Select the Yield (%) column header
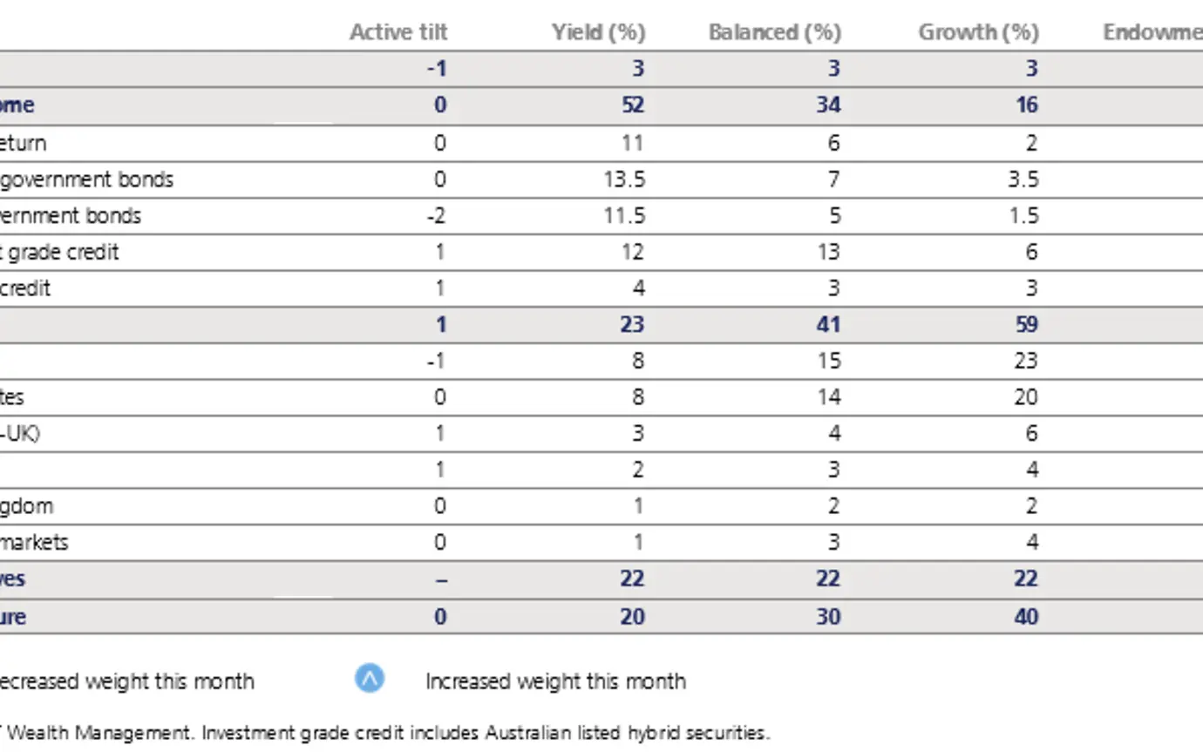 (599, 32)
